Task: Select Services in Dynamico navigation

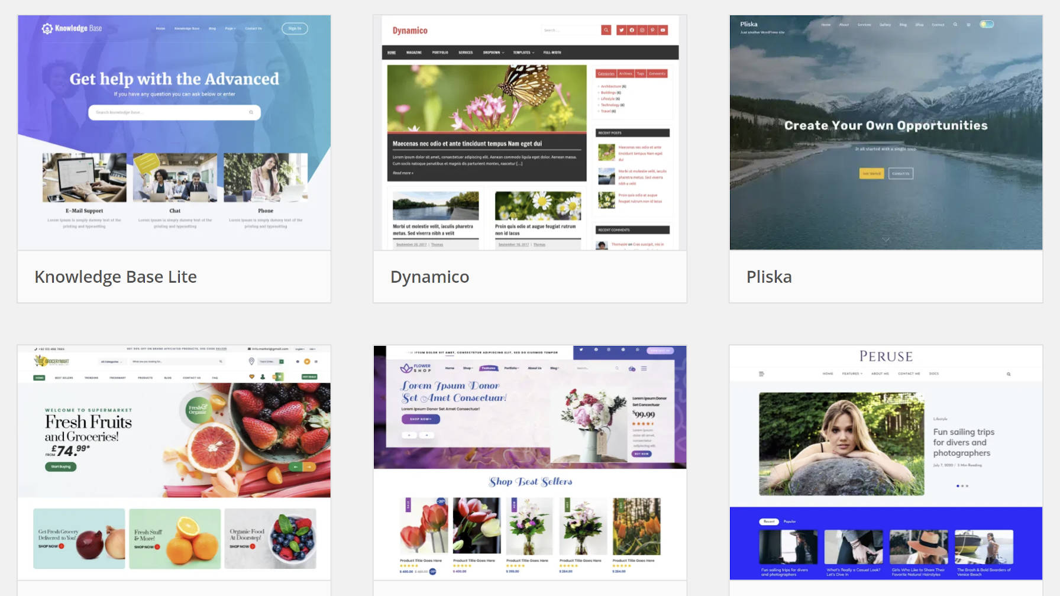Action: [x=466, y=53]
